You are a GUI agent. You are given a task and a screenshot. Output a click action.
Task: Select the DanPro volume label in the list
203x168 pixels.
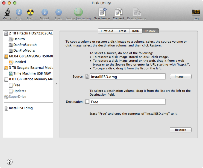19,39
